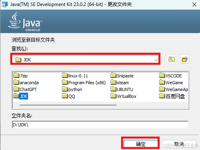Viewport: 200px width, 150px height.
Task: Click the python folder name
Action: (75, 89)
